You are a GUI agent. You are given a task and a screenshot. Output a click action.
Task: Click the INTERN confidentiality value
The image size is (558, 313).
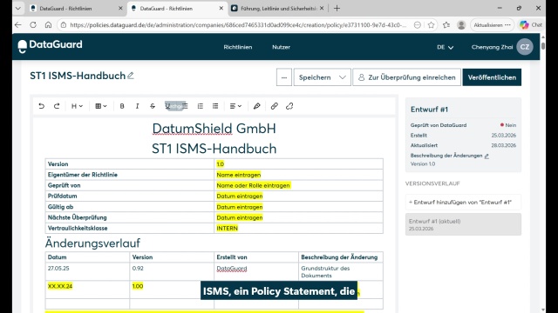tap(227, 228)
